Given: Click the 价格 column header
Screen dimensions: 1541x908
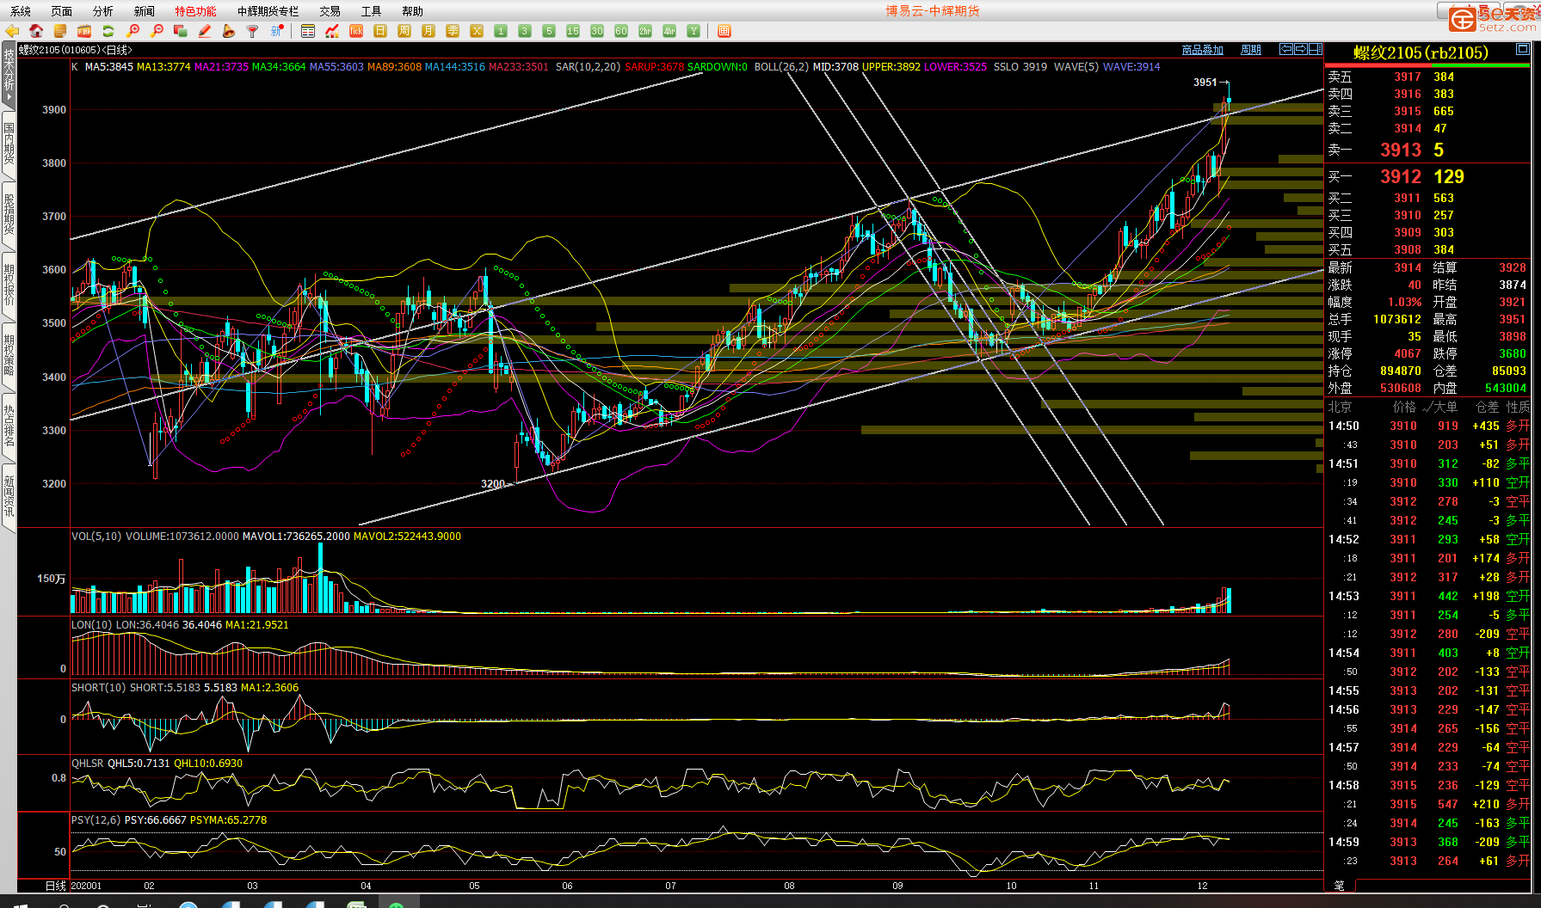Looking at the screenshot, I should click(x=1404, y=408).
